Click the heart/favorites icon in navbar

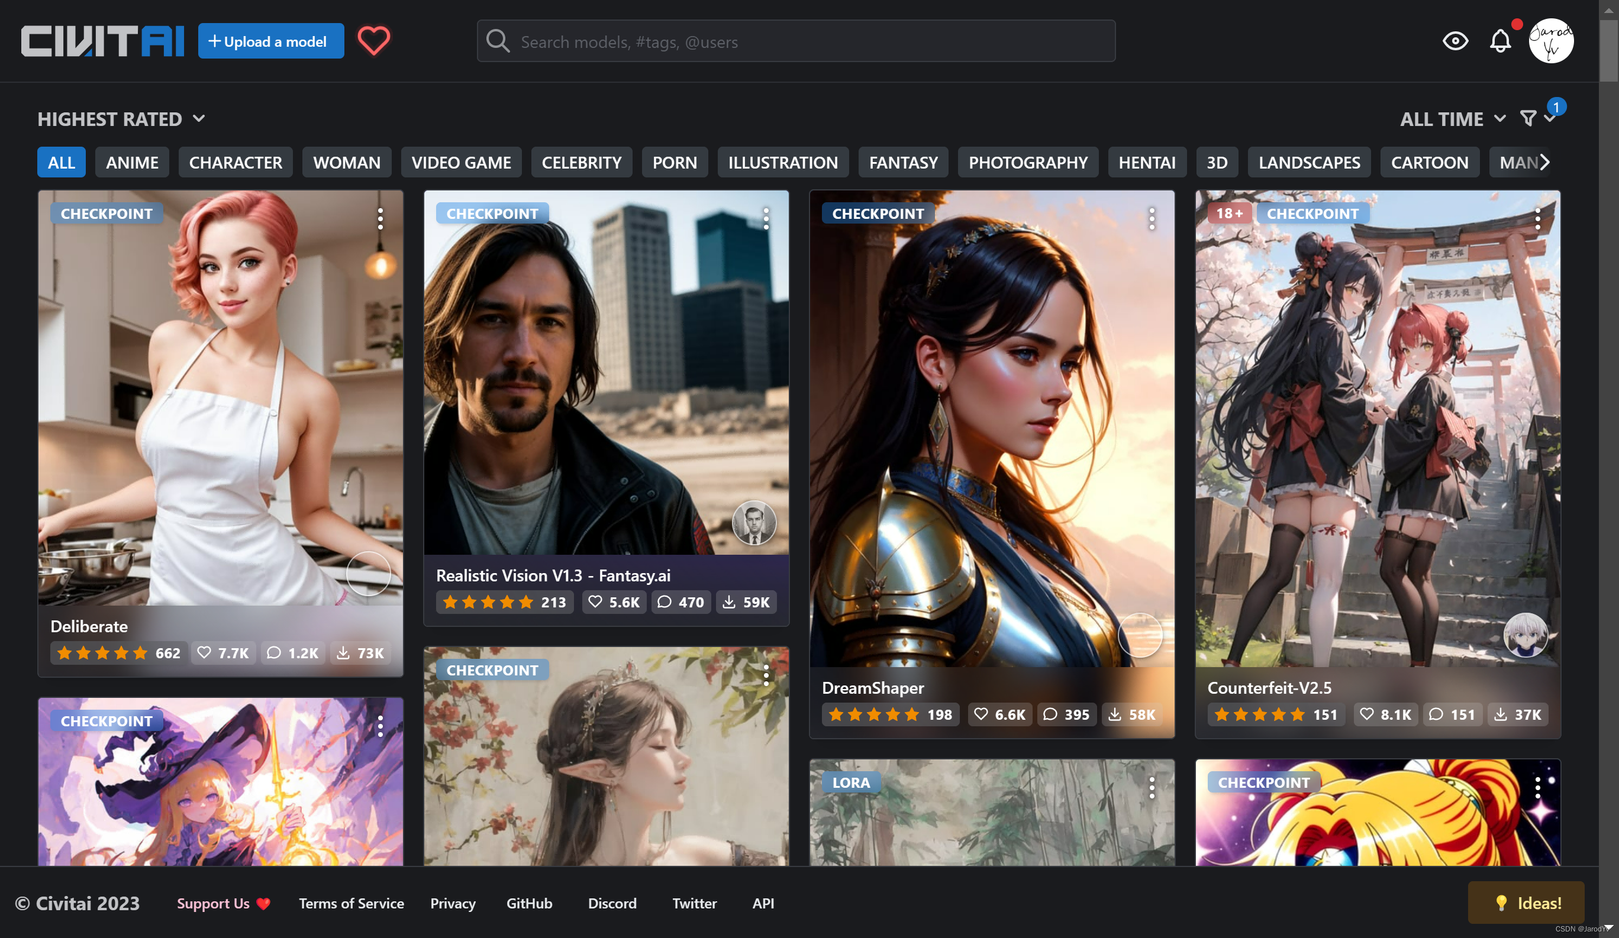click(373, 41)
